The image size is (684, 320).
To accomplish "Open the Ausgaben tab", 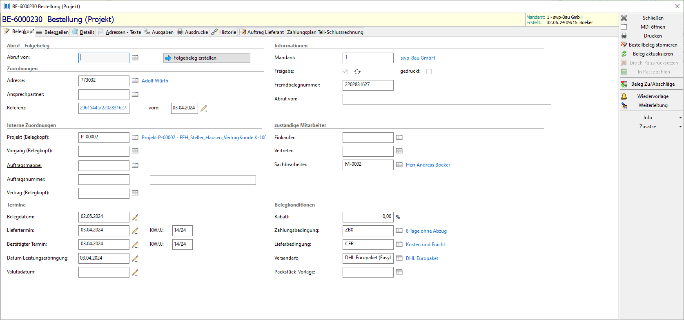I will point(159,32).
